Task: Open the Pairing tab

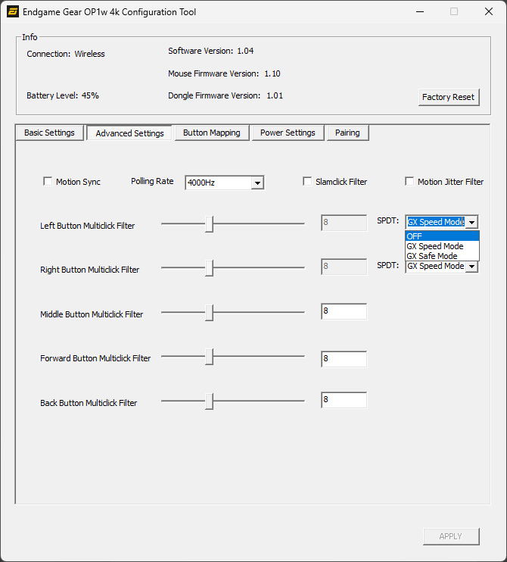Action: [347, 133]
